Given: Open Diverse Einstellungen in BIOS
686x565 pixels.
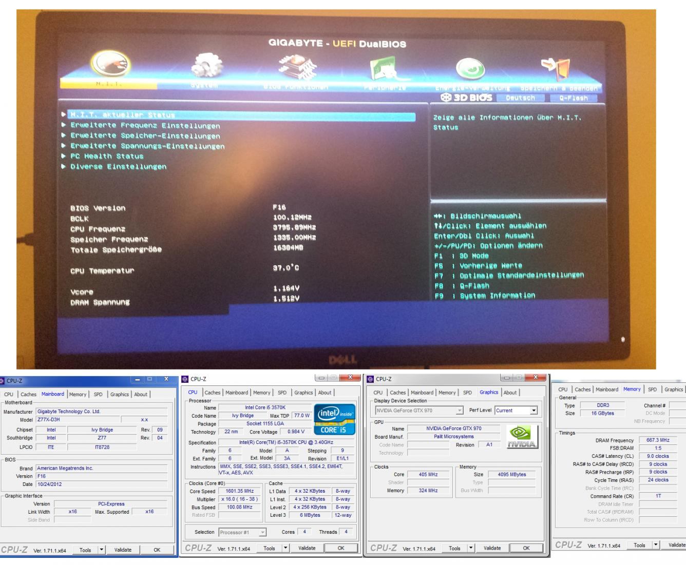Looking at the screenshot, I should click(x=118, y=167).
